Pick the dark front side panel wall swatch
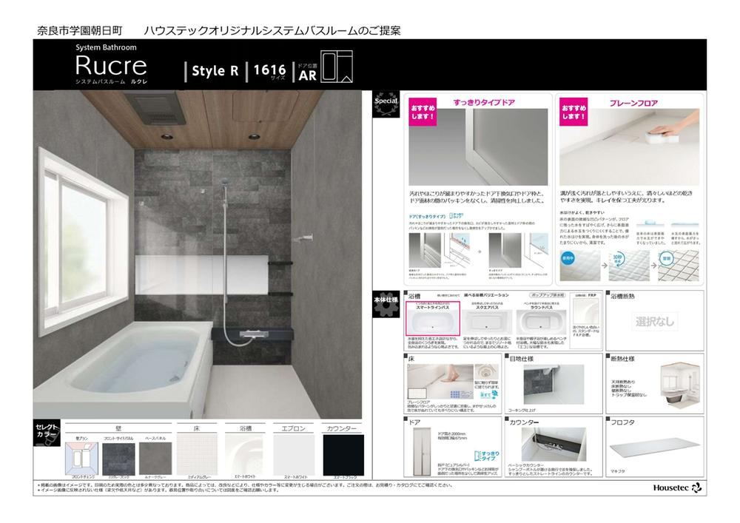 click(118, 458)
